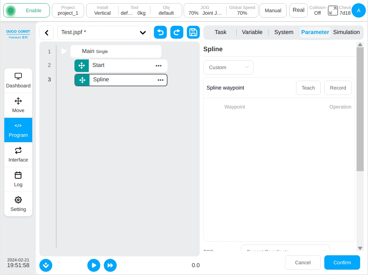368x275 pixels.
Task: Click the 19:51:58 clock display
Action: click(18, 265)
